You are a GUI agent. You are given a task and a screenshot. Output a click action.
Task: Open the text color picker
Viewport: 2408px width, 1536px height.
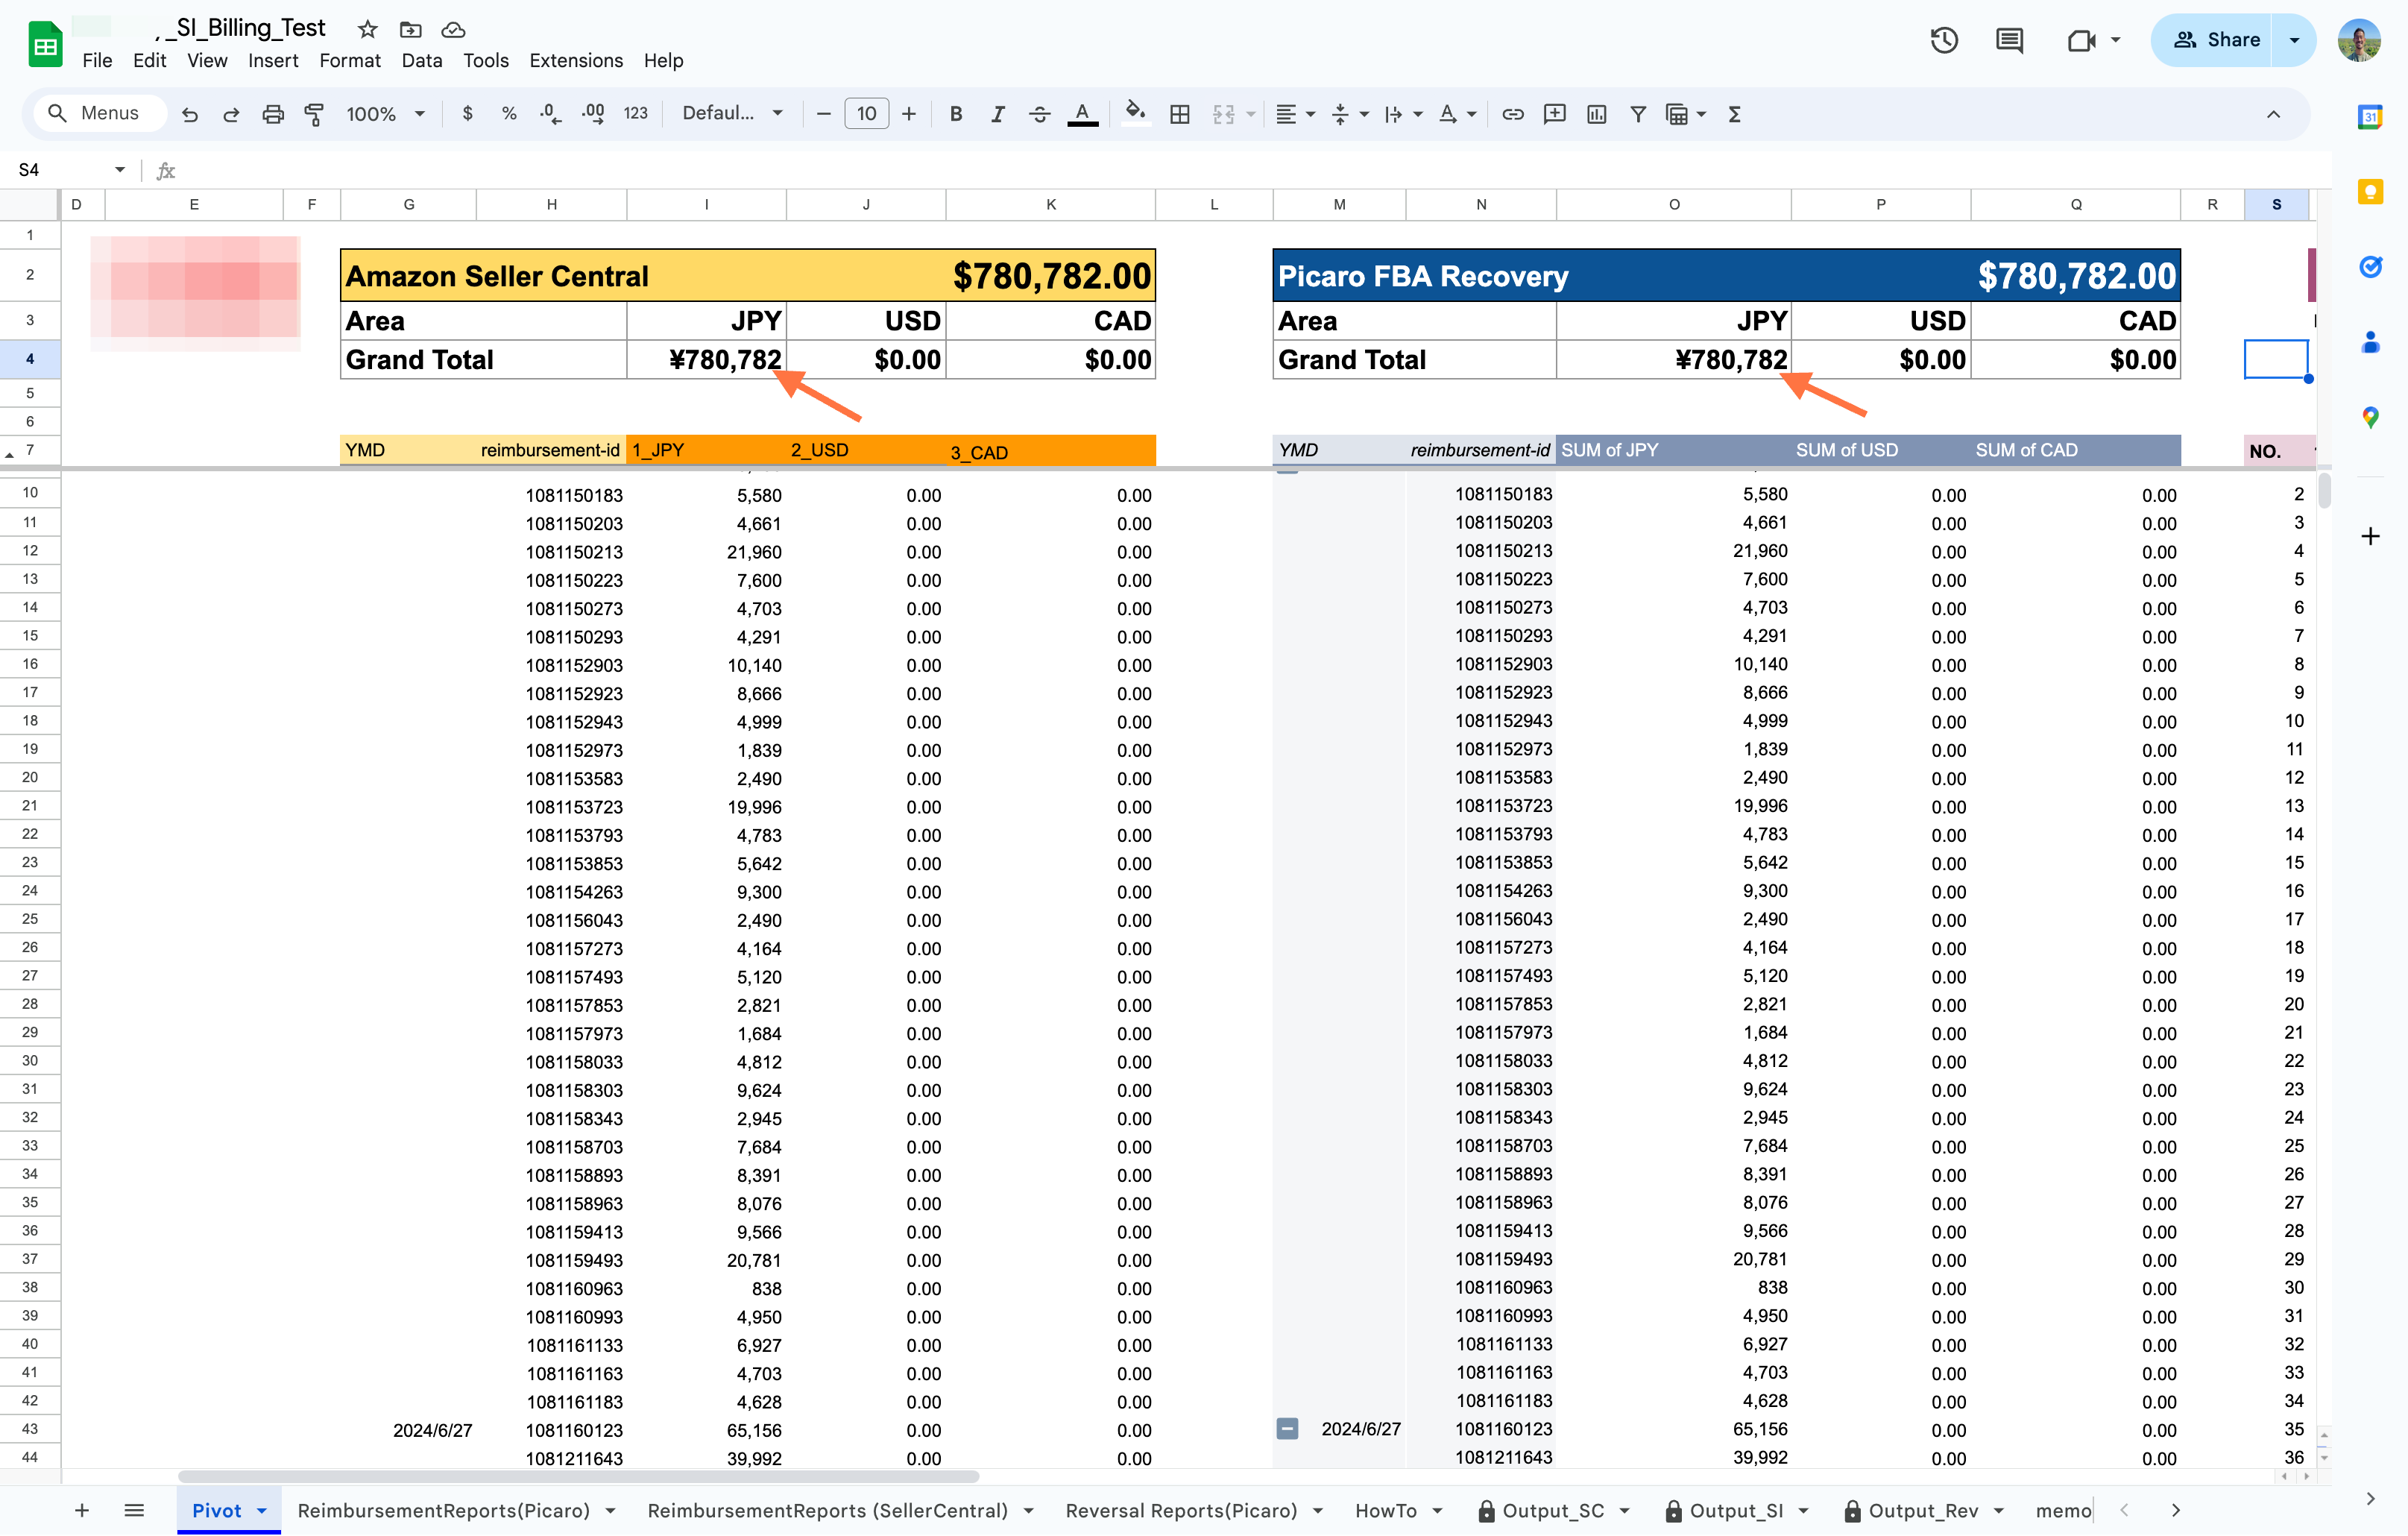coord(1082,114)
